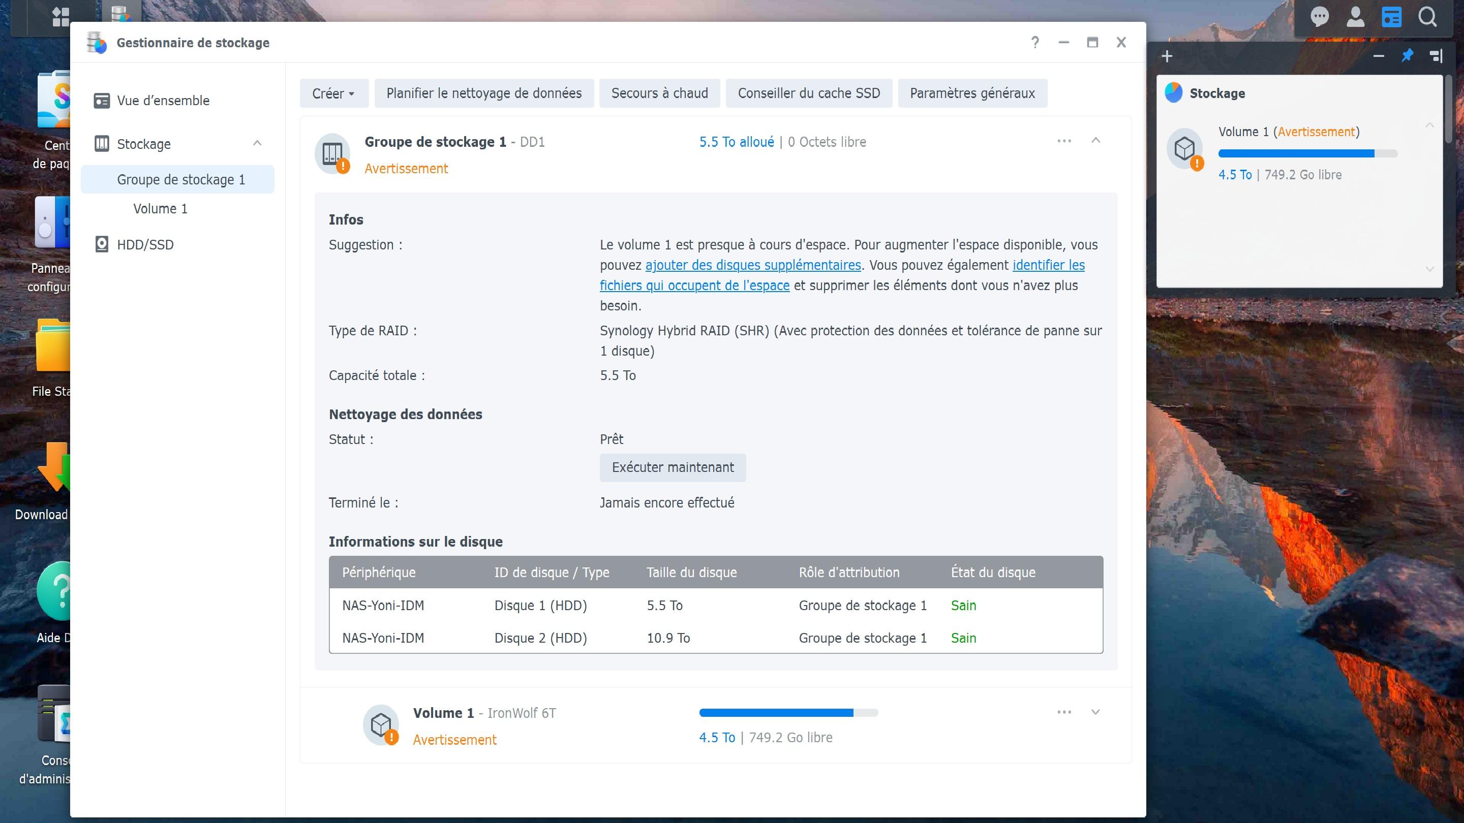1464x823 pixels.
Task: Toggle the widgets panel icon
Action: click(1391, 17)
